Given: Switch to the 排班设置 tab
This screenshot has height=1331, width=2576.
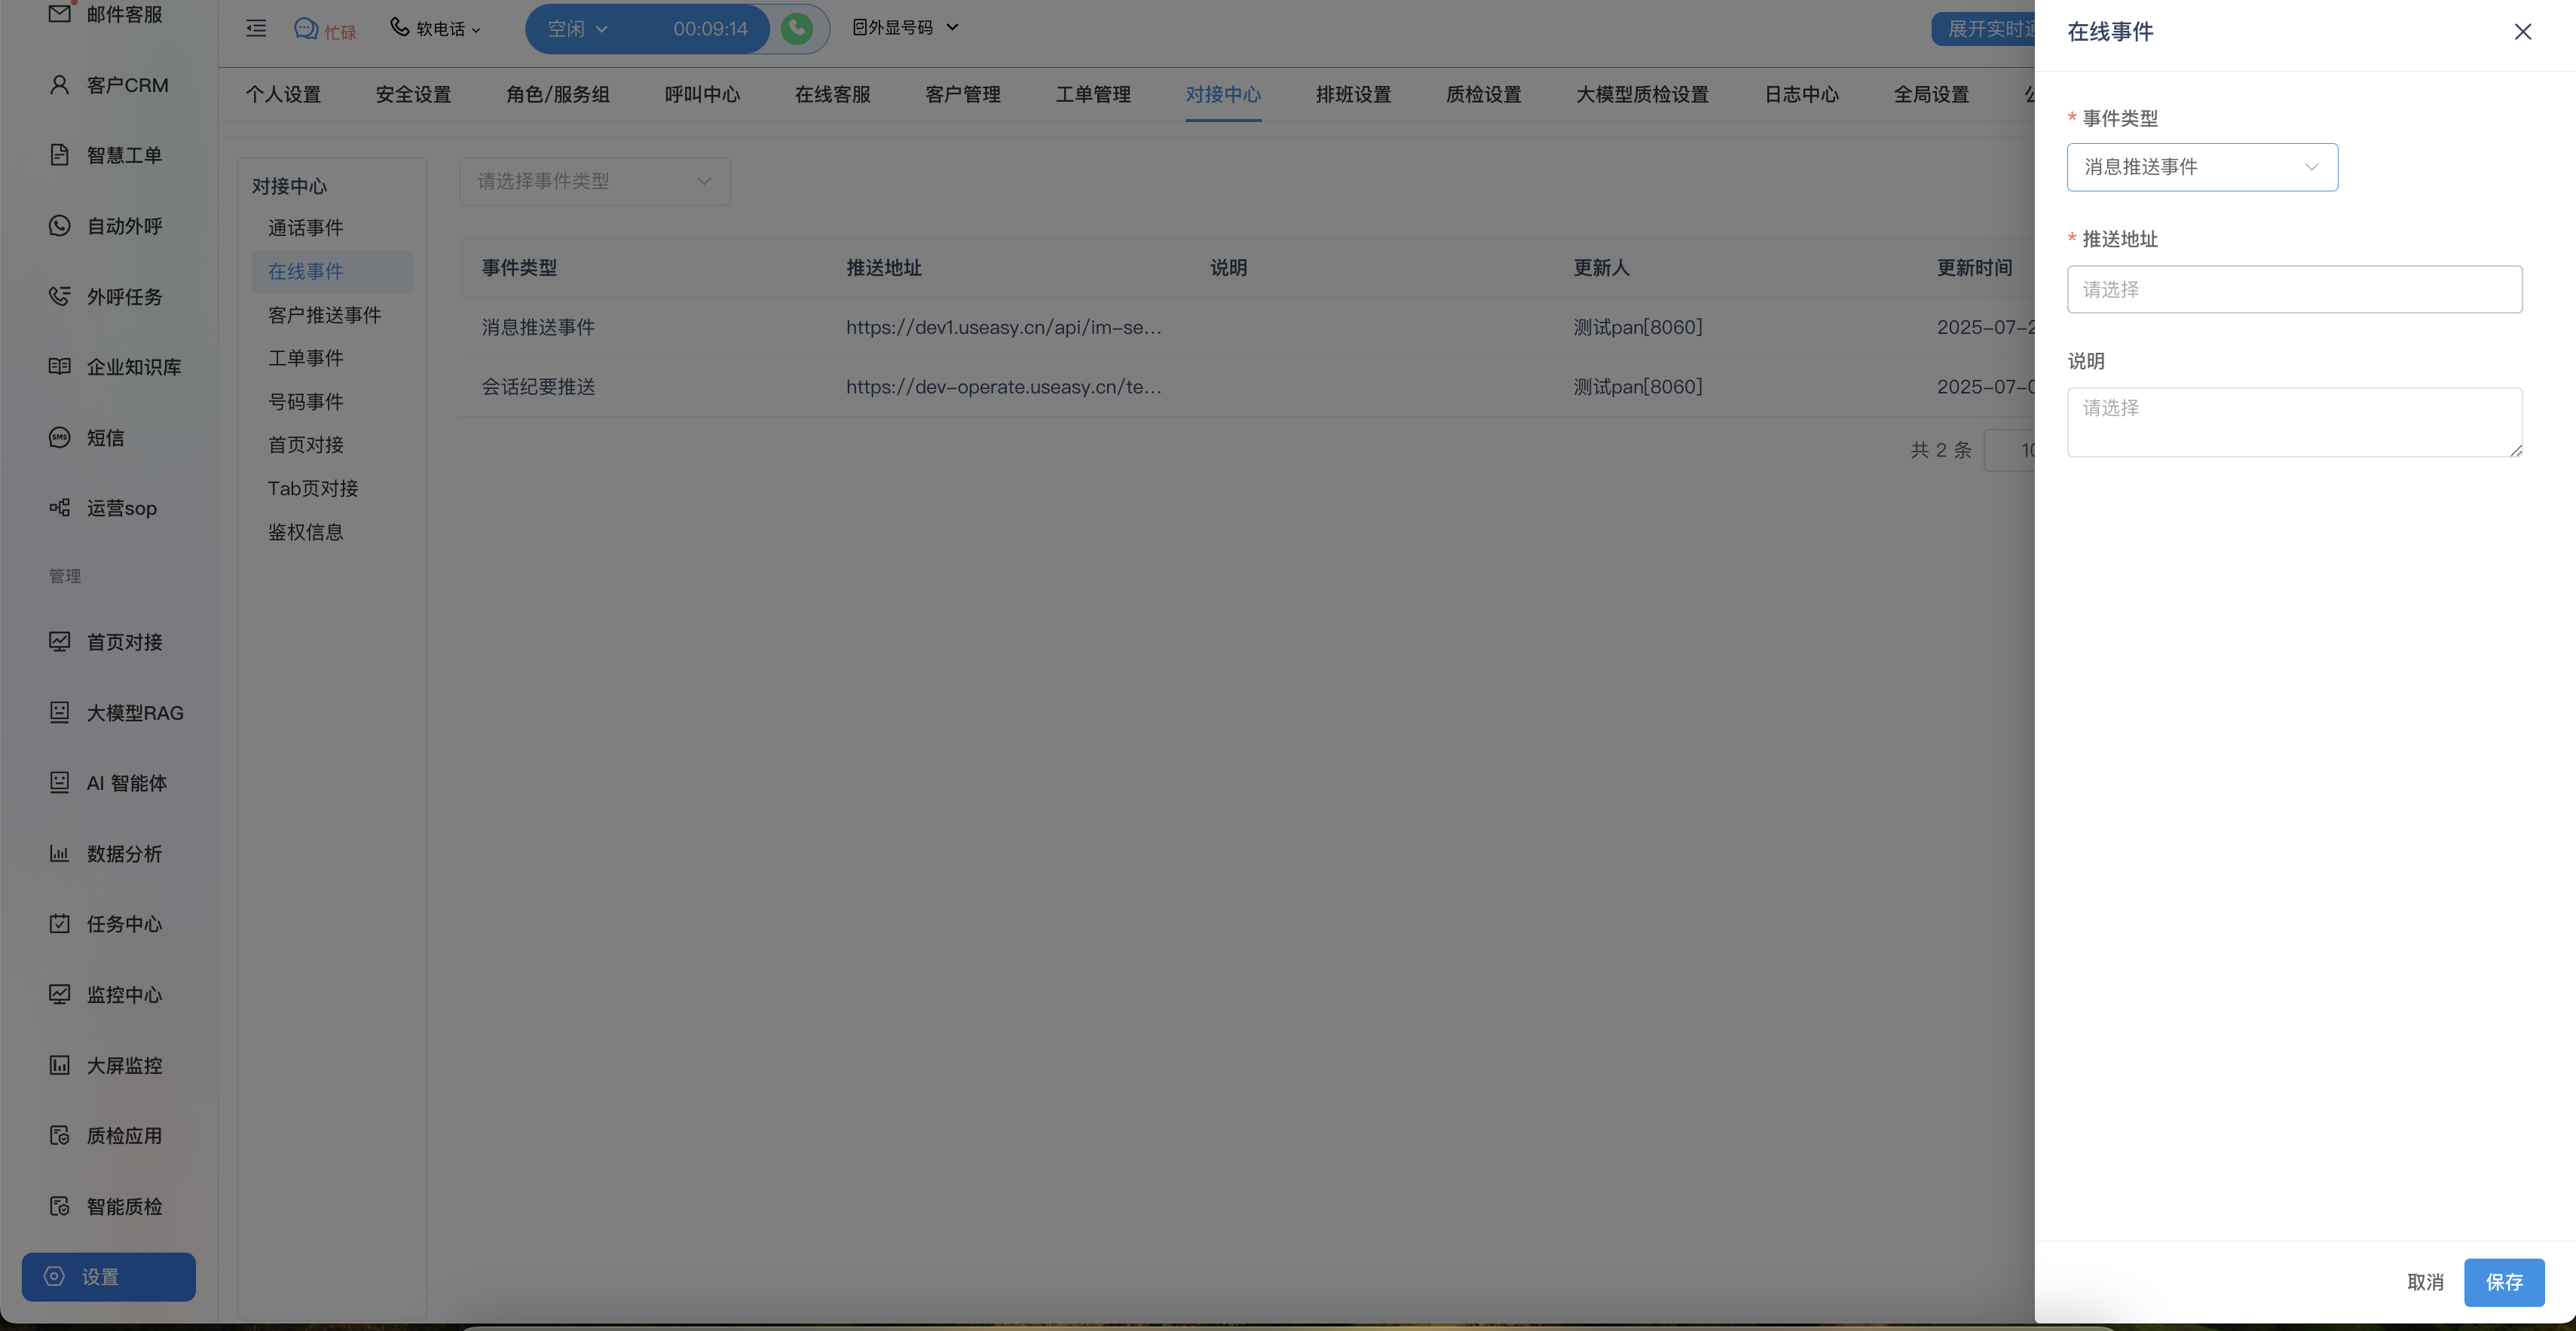Looking at the screenshot, I should (x=1353, y=94).
